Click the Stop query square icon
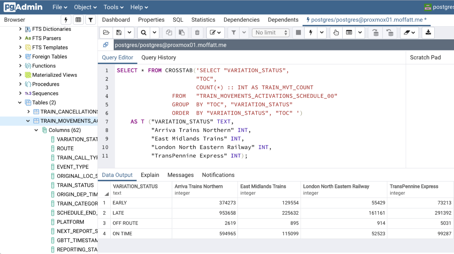Viewport: 454px width, 254px height. pos(298,32)
